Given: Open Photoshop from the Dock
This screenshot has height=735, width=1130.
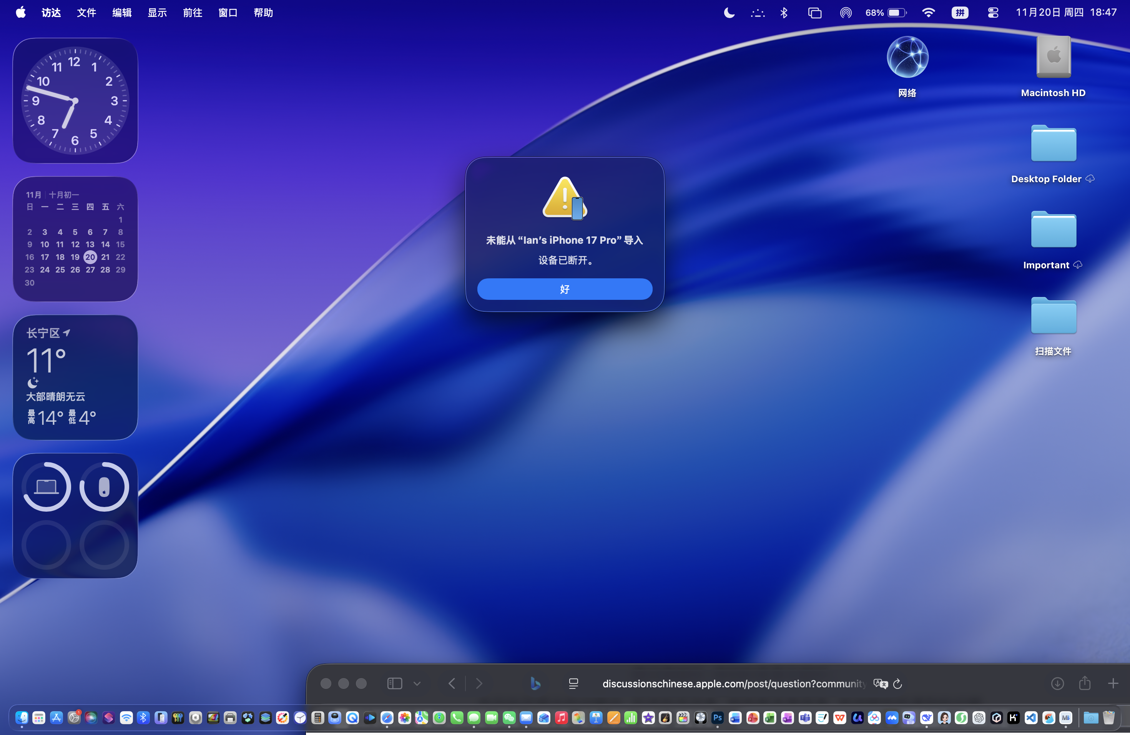Looking at the screenshot, I should [x=718, y=718].
